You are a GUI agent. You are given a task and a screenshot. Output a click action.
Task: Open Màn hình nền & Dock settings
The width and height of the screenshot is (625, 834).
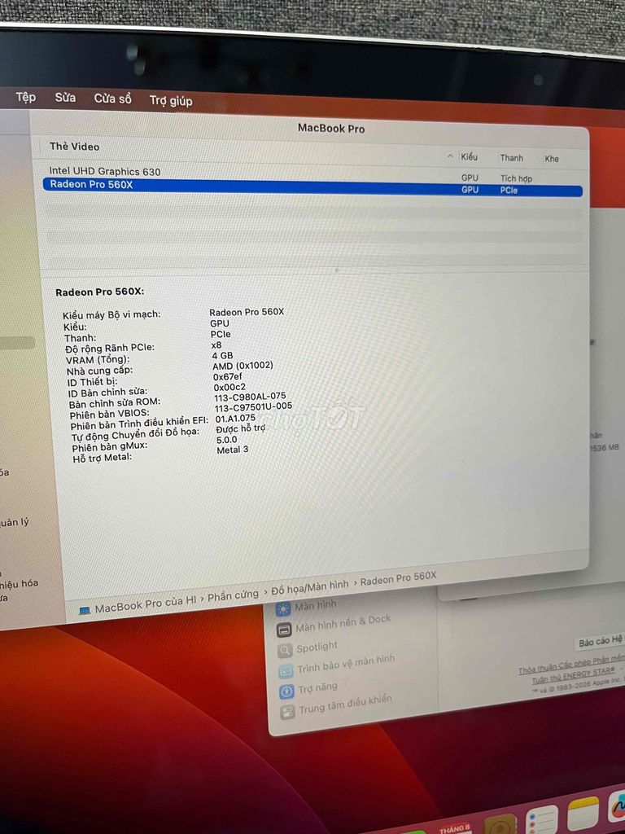[x=343, y=623]
